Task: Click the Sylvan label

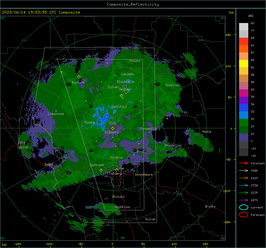Action: [x=113, y=87]
